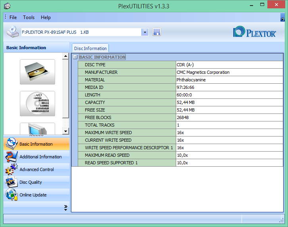Image resolution: width=288 pixels, height=227 pixels.
Task: Select the 'Phthalocyanine' value
Action: coord(229,80)
